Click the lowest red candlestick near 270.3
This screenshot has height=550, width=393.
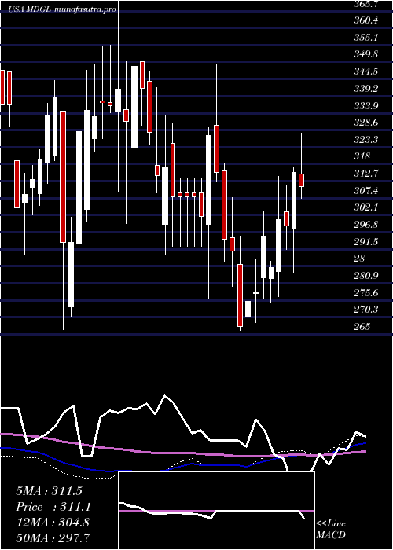point(240,295)
